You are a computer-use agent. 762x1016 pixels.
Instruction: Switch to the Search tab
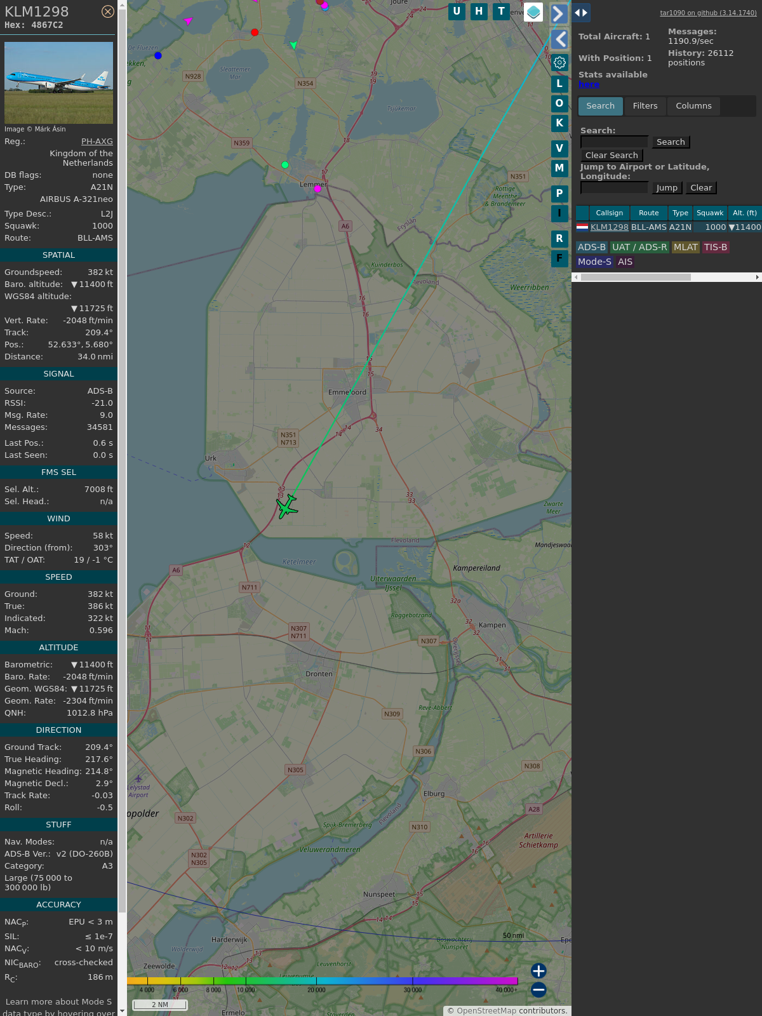click(x=601, y=106)
